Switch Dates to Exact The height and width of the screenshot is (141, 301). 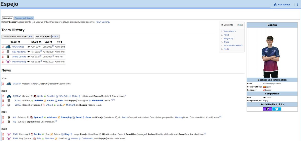(55, 36)
